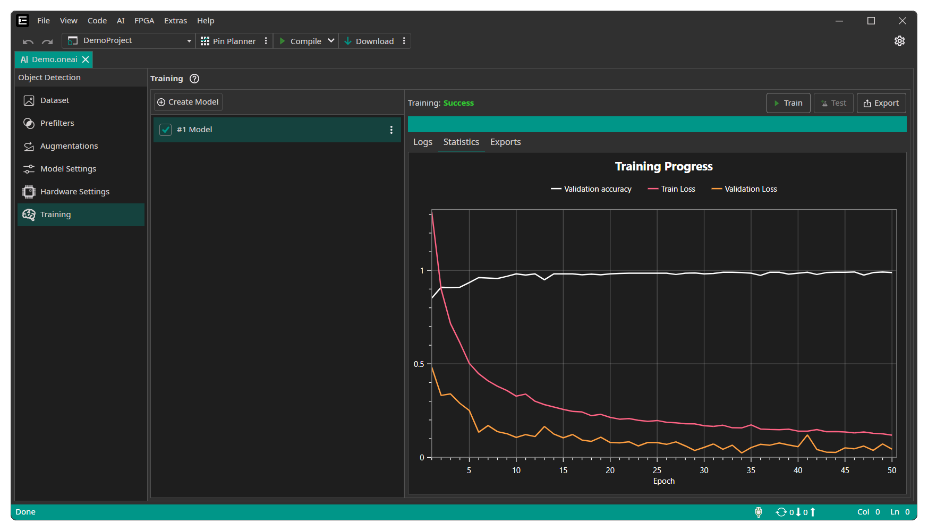Screen dimensions: 928x531
Task: Expand the DemoProject dropdown
Action: (189, 41)
